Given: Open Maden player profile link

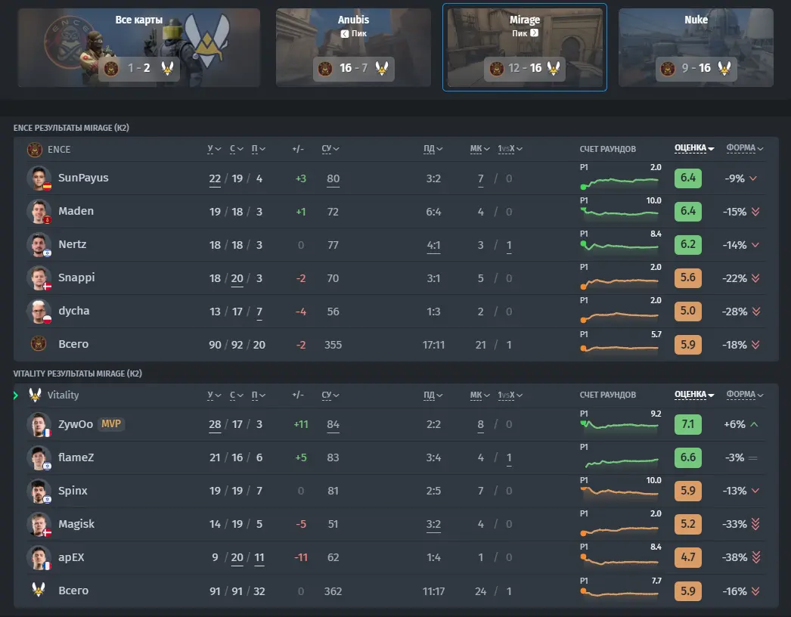Looking at the screenshot, I should (x=76, y=211).
